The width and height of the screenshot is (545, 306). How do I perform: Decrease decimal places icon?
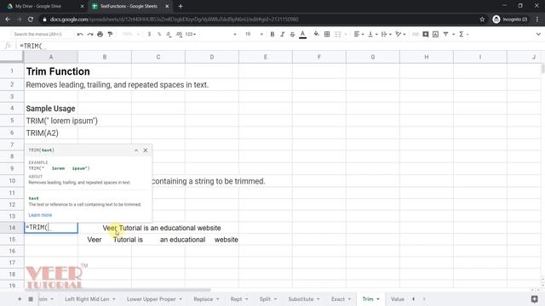tap(169, 34)
